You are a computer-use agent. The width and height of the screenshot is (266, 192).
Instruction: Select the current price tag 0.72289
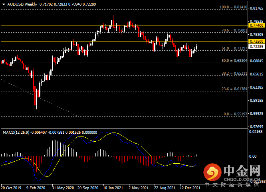pos(256,46)
